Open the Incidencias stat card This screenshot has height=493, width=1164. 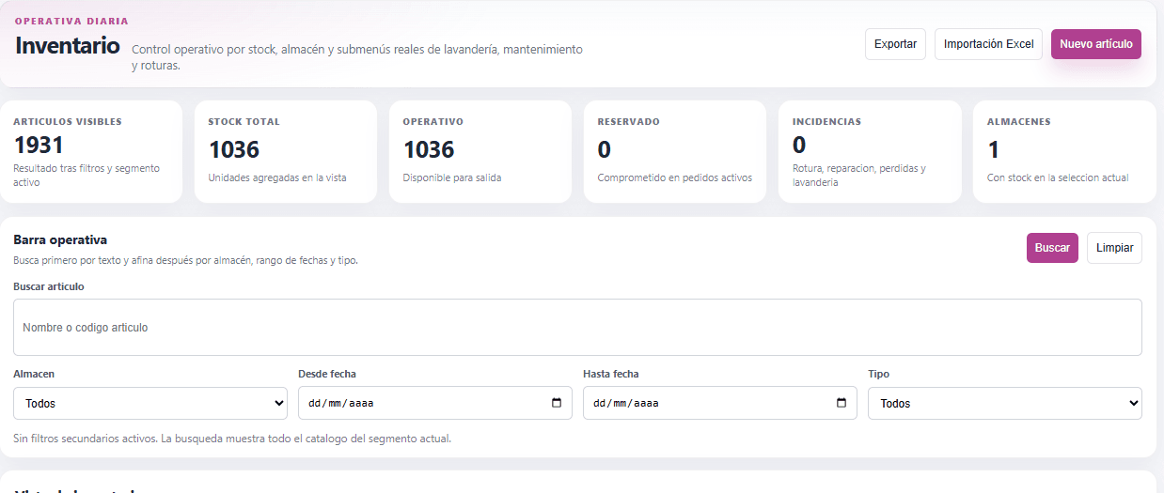(870, 151)
